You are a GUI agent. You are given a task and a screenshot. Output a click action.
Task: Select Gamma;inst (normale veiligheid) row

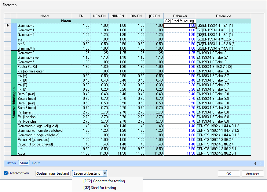click(40, 131)
